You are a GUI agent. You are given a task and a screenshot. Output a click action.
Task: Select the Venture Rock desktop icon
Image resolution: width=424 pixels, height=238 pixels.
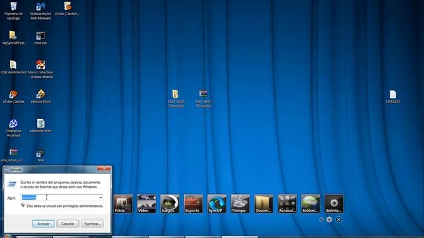(x=40, y=97)
